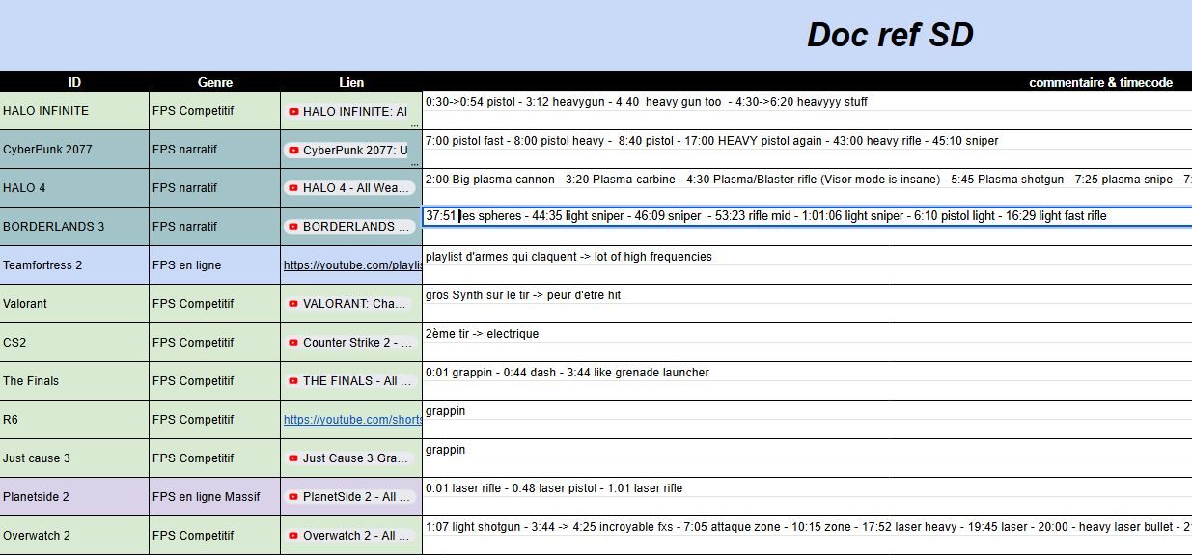This screenshot has height=555, width=1192.
Task: Select the ID column header
Action: coord(74,82)
